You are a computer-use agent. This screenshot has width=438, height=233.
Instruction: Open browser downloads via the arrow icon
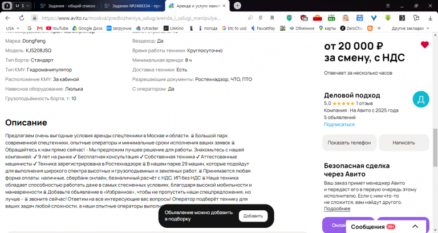pos(431,18)
